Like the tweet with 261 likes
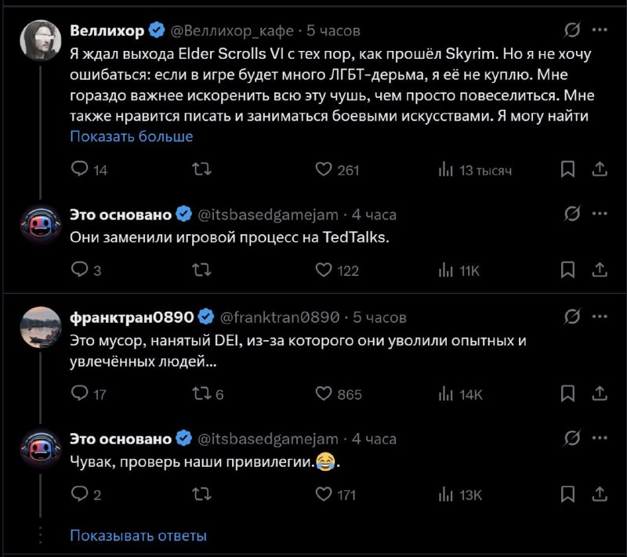The height and width of the screenshot is (557, 627). (x=324, y=169)
